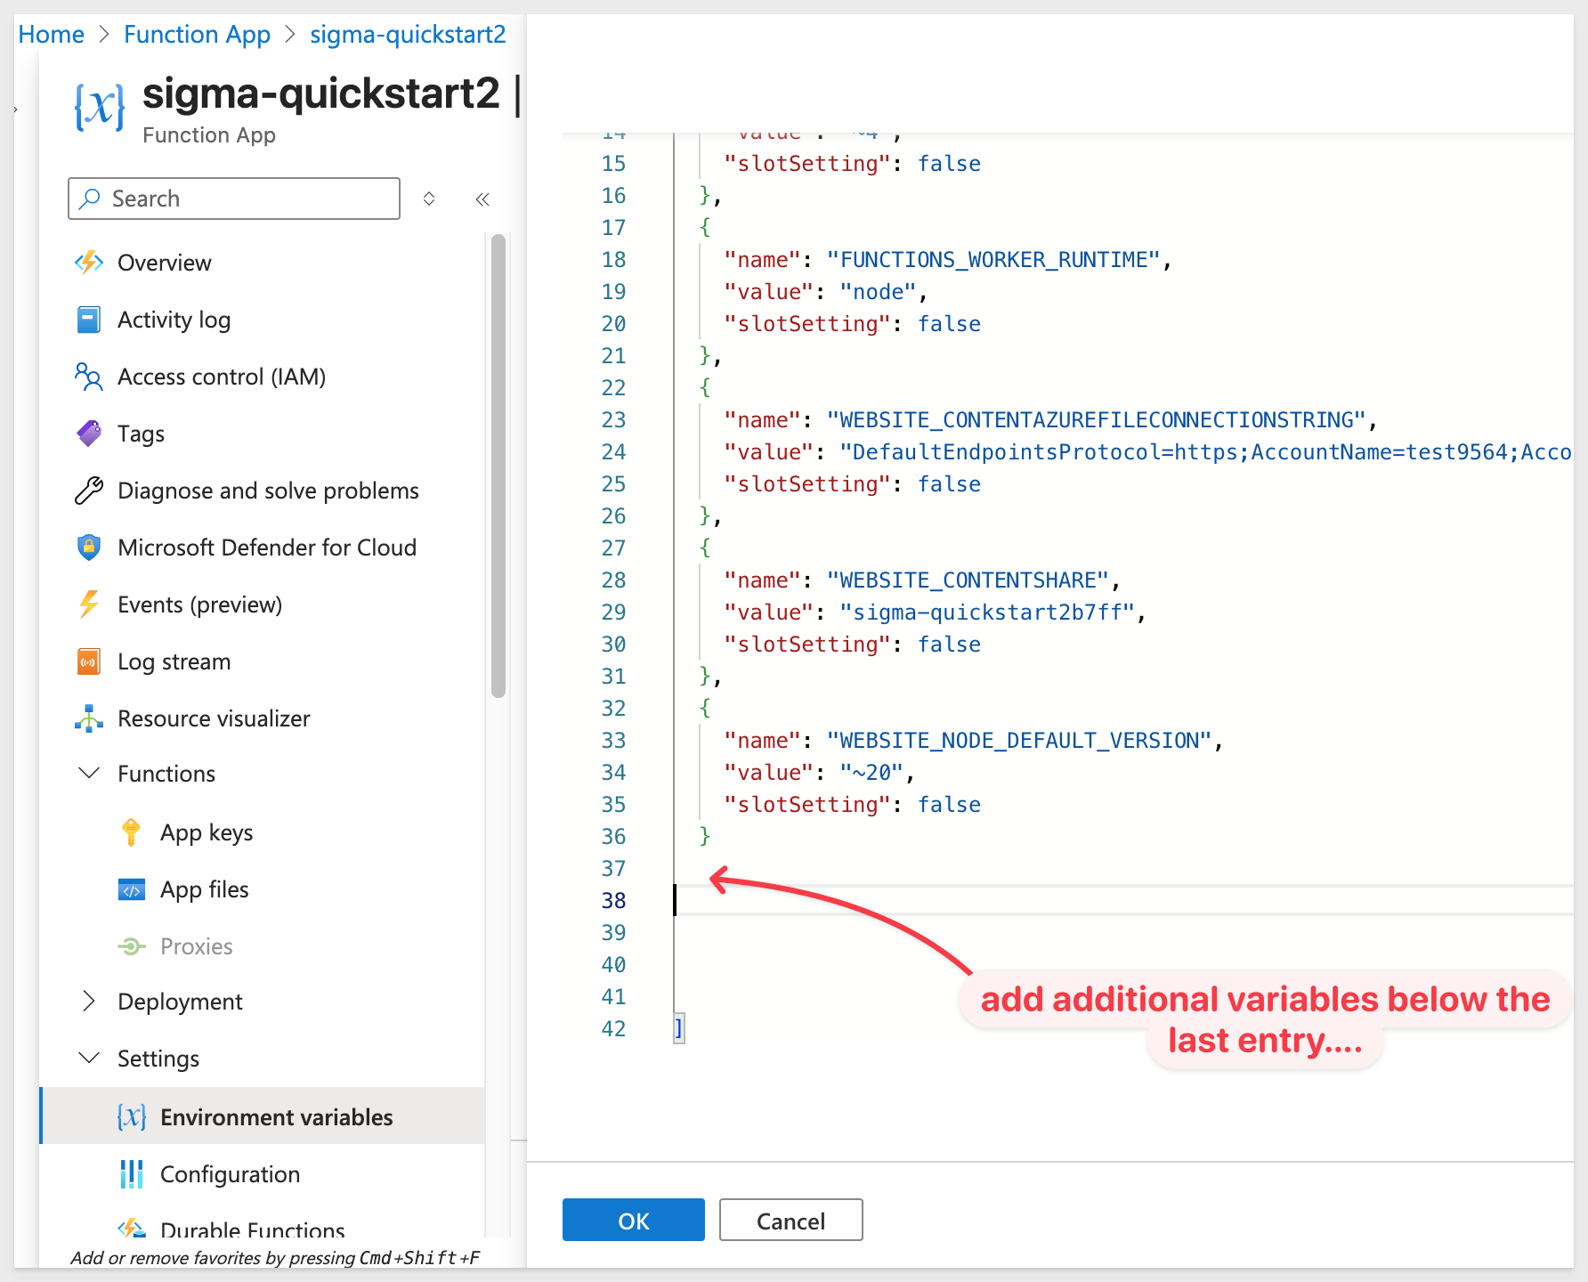Screen dimensions: 1588x1282
Task: Click the orange Log stream icon
Action: pos(89,661)
